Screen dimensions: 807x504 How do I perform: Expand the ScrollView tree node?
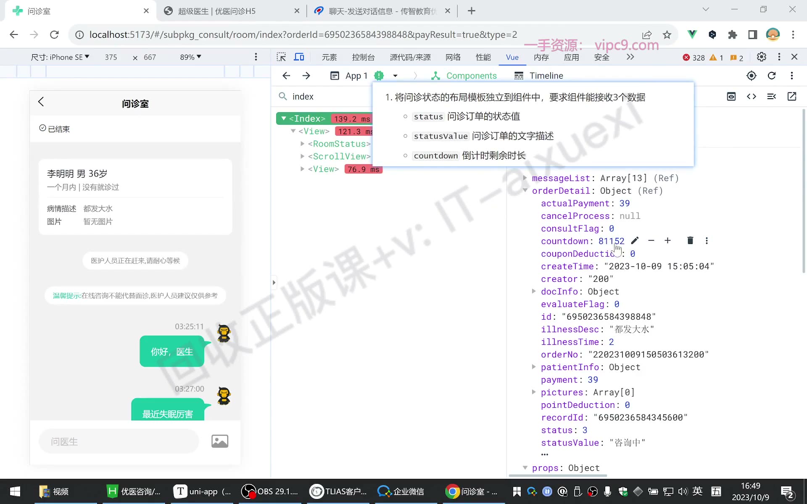302,157
